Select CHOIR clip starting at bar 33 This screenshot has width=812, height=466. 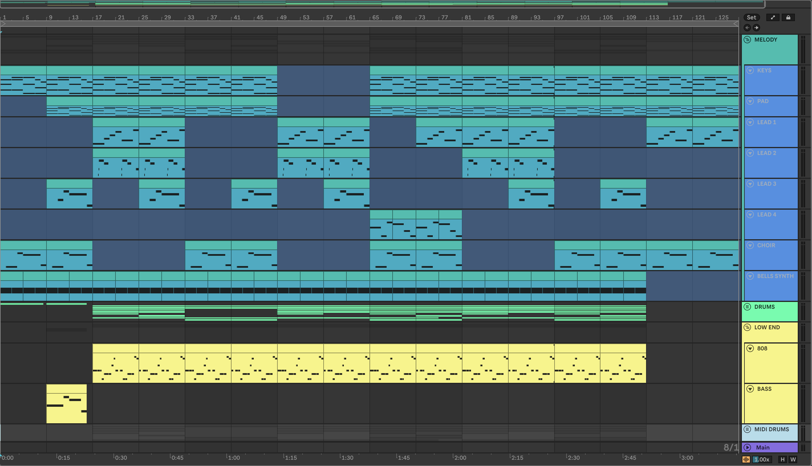coord(208,256)
